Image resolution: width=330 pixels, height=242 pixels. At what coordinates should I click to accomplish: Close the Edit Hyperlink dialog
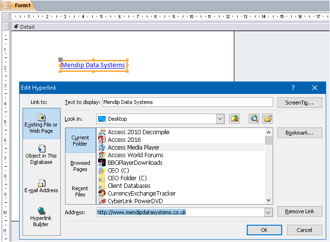coord(315,88)
